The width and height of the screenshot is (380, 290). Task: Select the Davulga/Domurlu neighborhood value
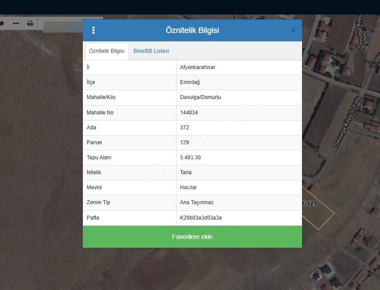(x=200, y=97)
